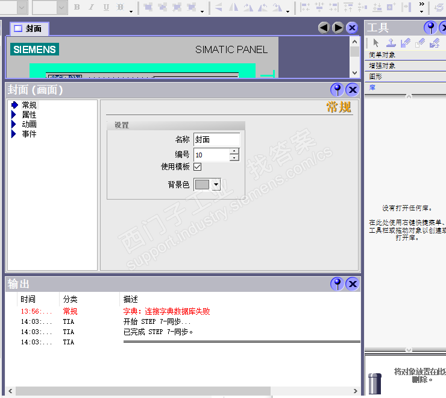Click the screen editor scroll down arrow
Viewport: 446px width, 398px height.
coord(354,73)
